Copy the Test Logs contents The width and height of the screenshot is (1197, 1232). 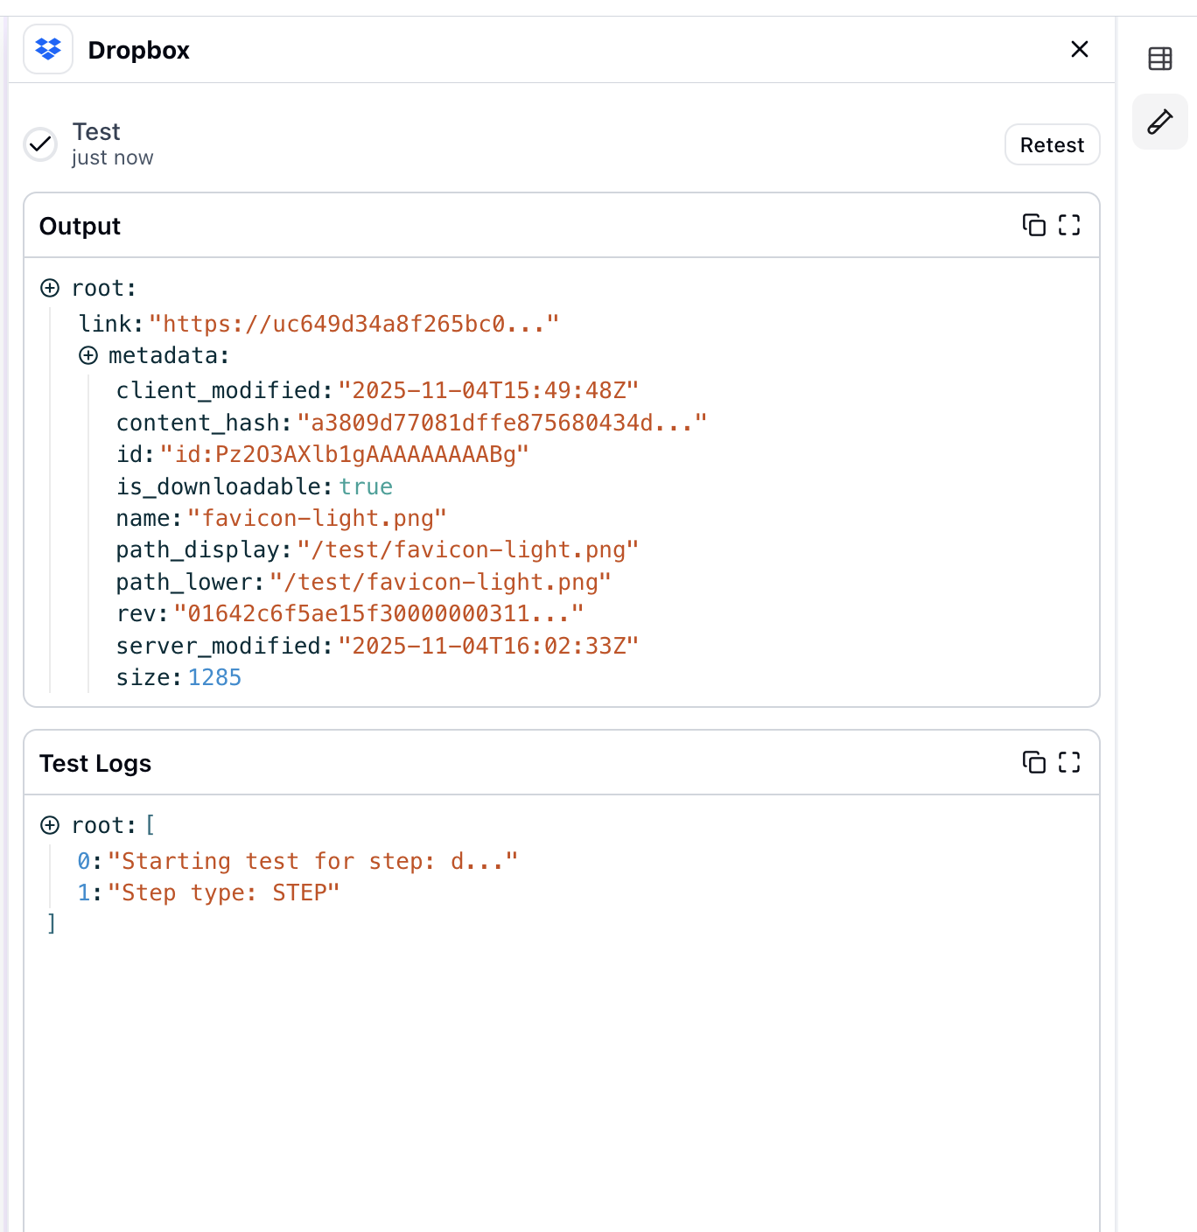click(1033, 763)
